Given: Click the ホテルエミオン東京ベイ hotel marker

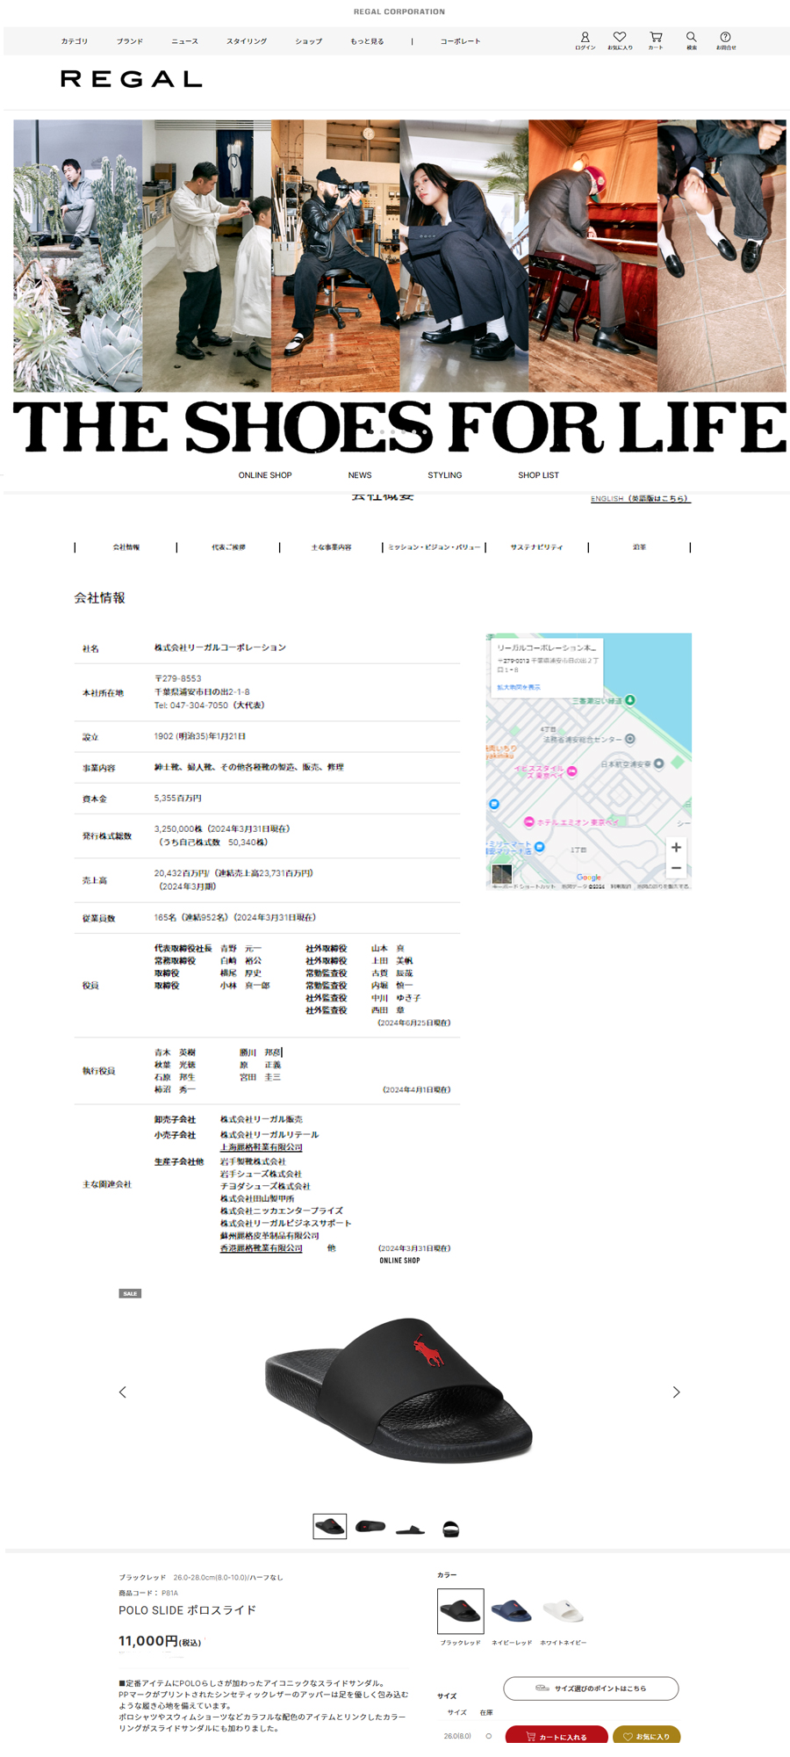Looking at the screenshot, I should (528, 821).
